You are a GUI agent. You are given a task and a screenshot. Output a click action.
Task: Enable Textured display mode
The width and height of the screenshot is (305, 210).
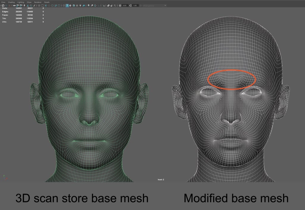click(x=77, y=5)
